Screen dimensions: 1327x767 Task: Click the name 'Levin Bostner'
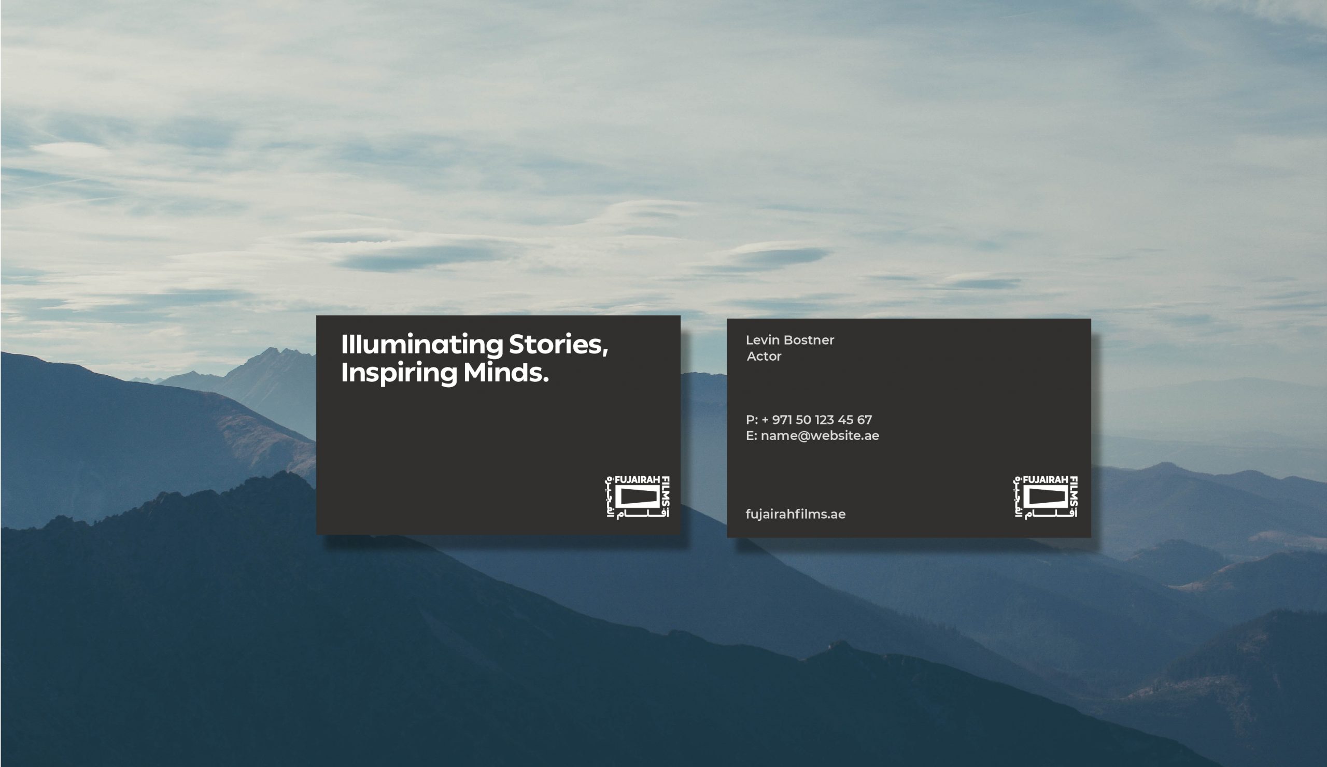789,340
